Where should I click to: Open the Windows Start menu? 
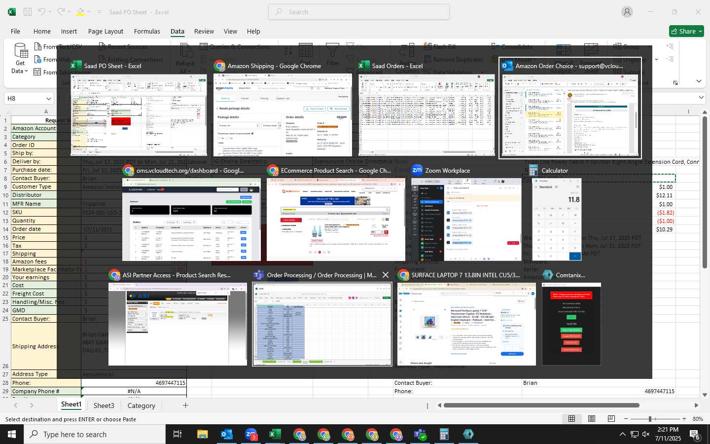[12, 434]
